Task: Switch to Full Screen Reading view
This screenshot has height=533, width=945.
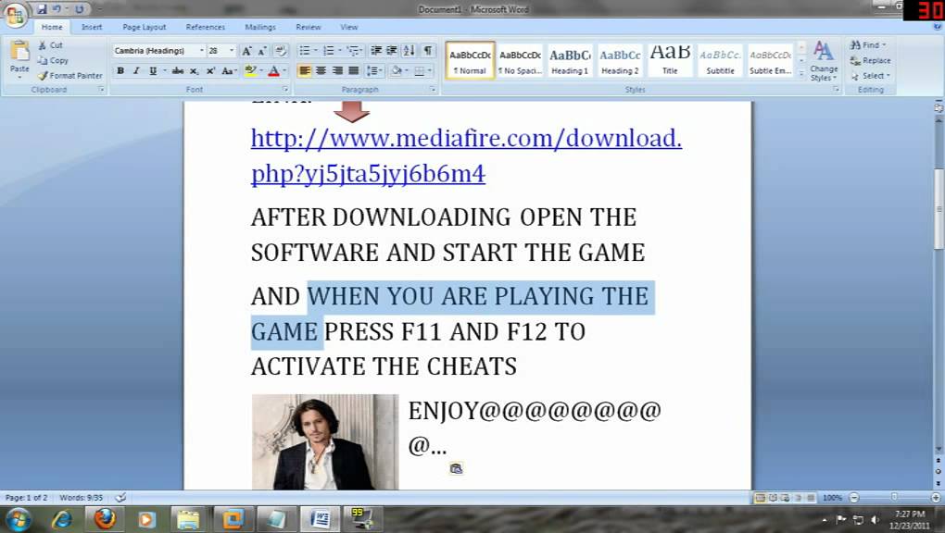Action: (x=773, y=498)
